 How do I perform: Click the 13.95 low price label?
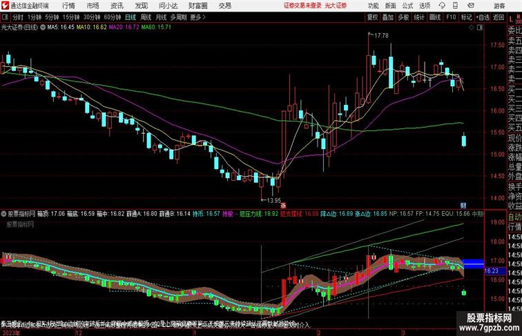[x=273, y=200]
